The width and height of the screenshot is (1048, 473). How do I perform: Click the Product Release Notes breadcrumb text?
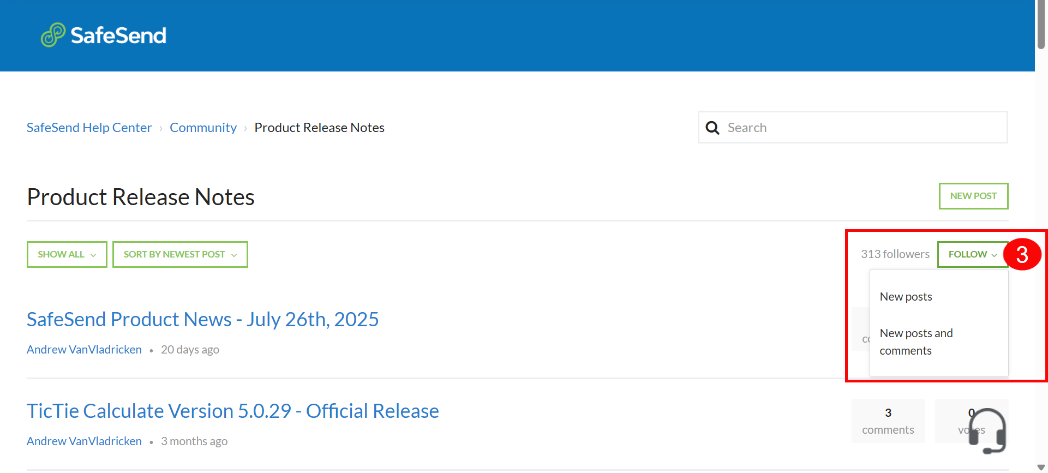tap(319, 128)
